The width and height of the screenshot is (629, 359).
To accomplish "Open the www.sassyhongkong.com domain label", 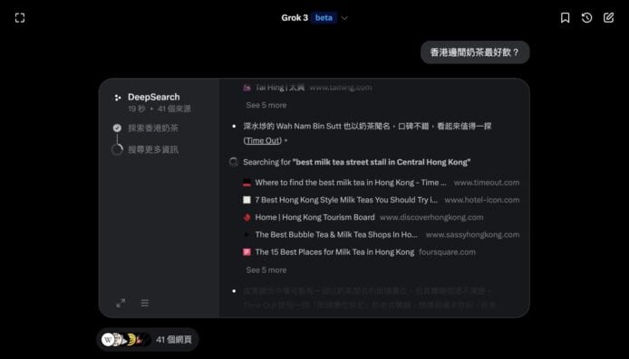I will point(472,234).
